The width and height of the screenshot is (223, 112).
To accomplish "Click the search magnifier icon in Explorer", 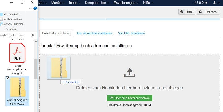I will click(33, 35).
